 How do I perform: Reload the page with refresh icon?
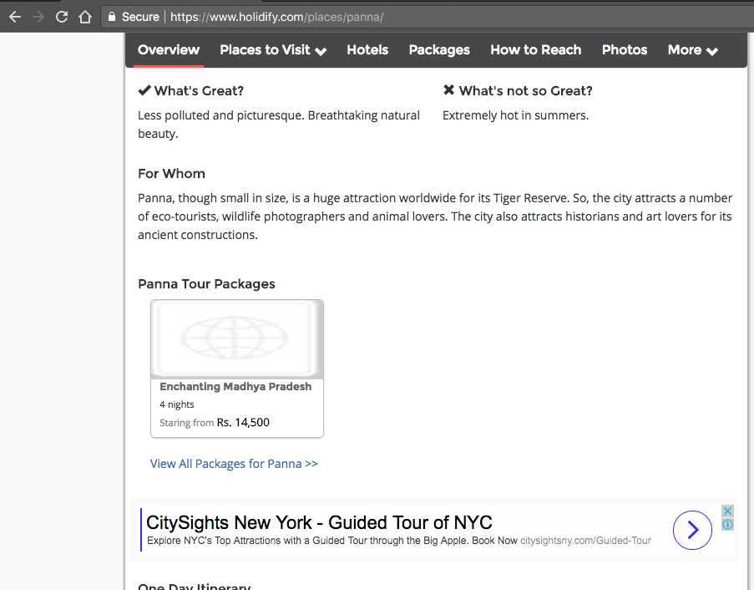(62, 17)
